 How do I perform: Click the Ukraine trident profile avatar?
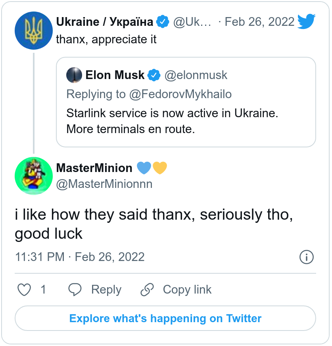34,31
